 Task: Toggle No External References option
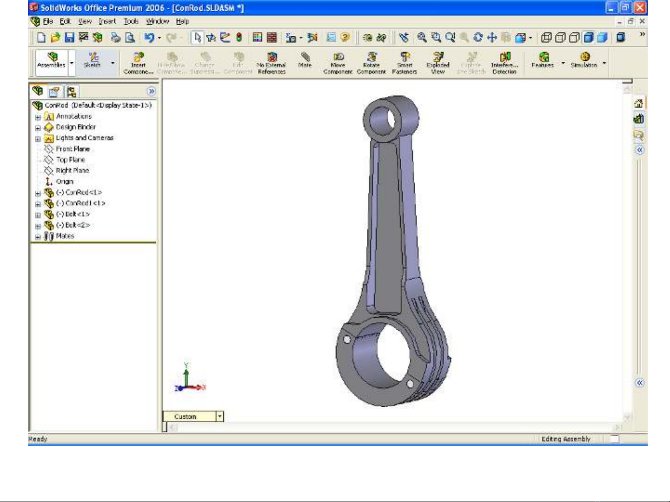point(272,63)
